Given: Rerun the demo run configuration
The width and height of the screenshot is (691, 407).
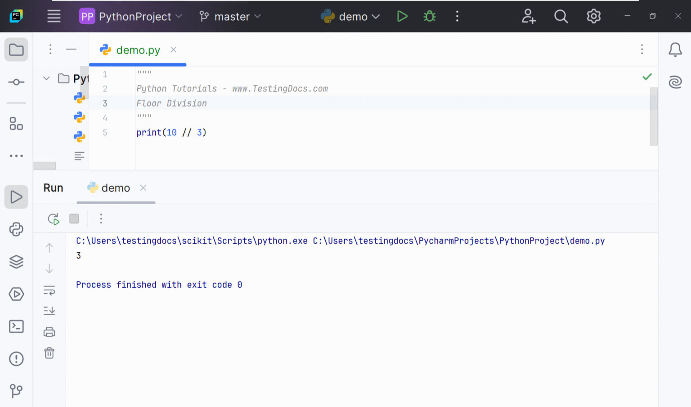Looking at the screenshot, I should pyautogui.click(x=53, y=219).
